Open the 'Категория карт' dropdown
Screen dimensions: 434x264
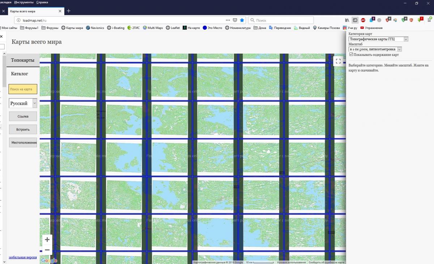[378, 39]
